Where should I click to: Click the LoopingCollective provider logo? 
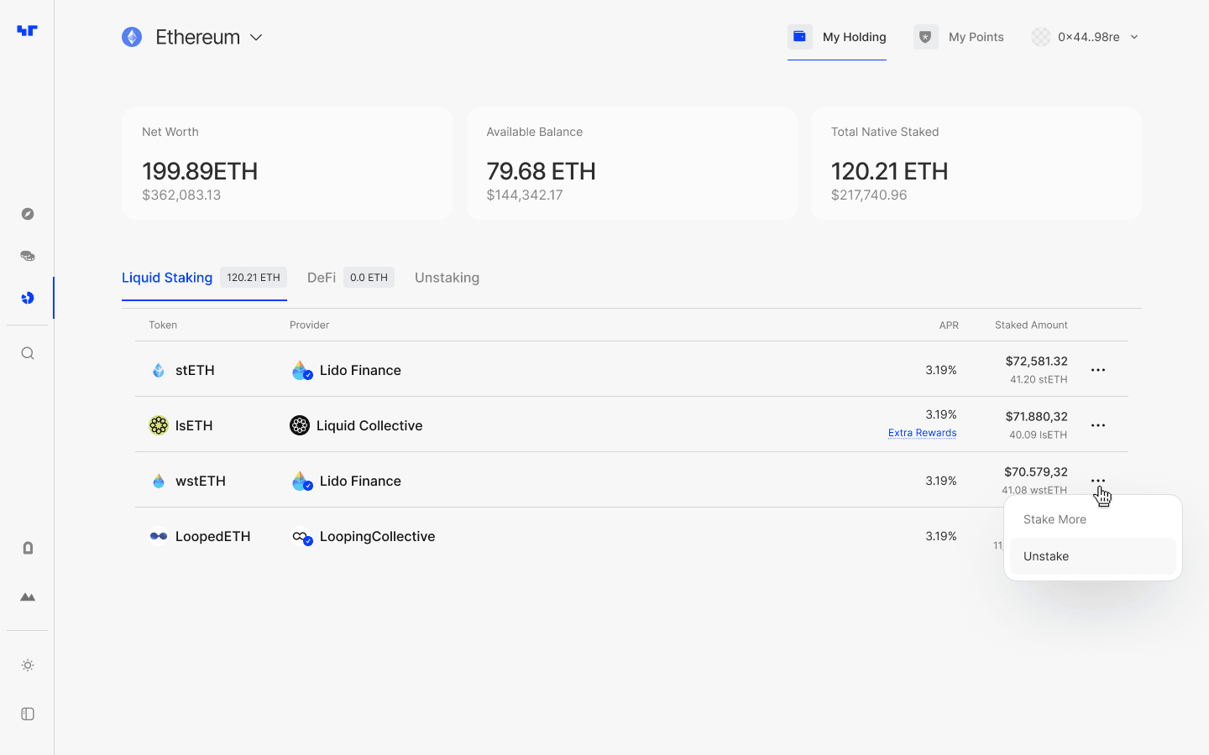coord(301,536)
